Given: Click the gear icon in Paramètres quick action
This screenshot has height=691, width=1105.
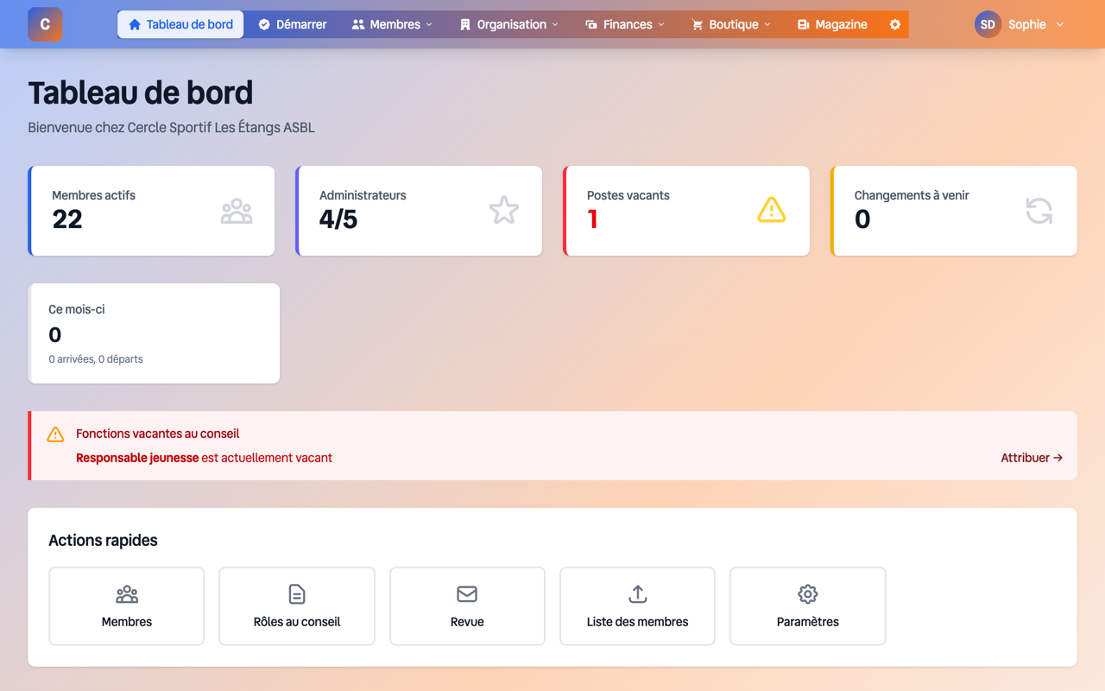Looking at the screenshot, I should click(x=808, y=594).
